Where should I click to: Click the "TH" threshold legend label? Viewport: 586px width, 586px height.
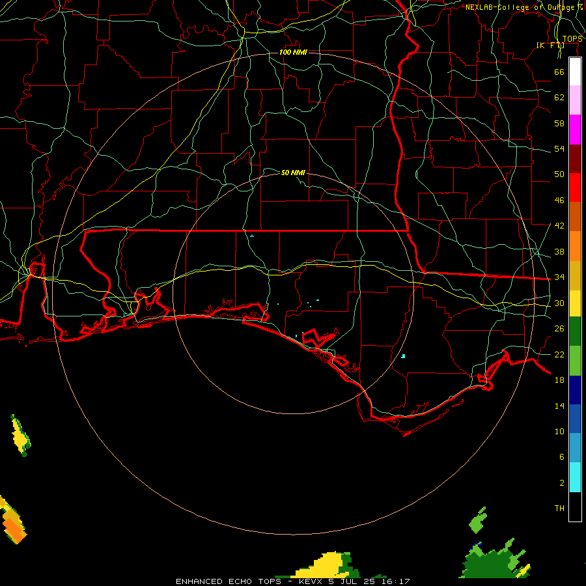[x=559, y=509]
